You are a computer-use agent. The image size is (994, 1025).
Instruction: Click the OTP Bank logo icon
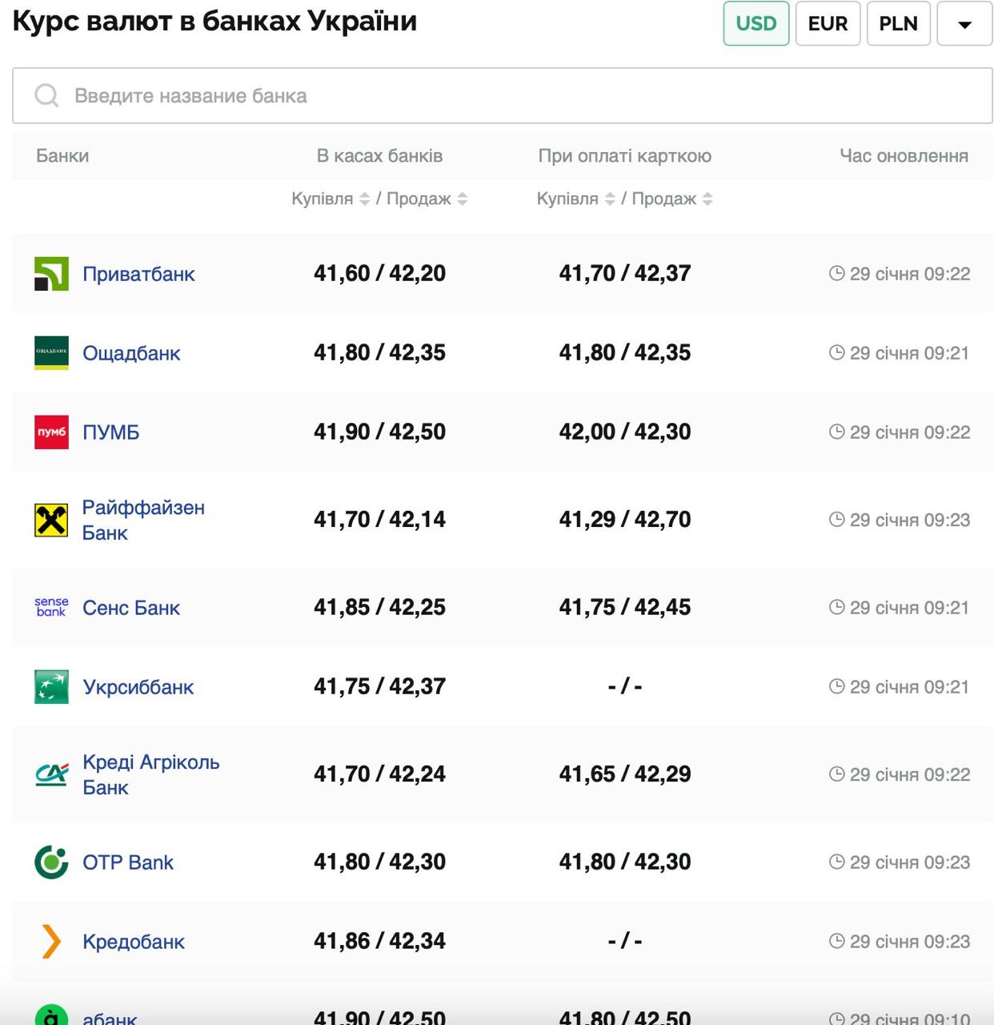click(x=51, y=862)
